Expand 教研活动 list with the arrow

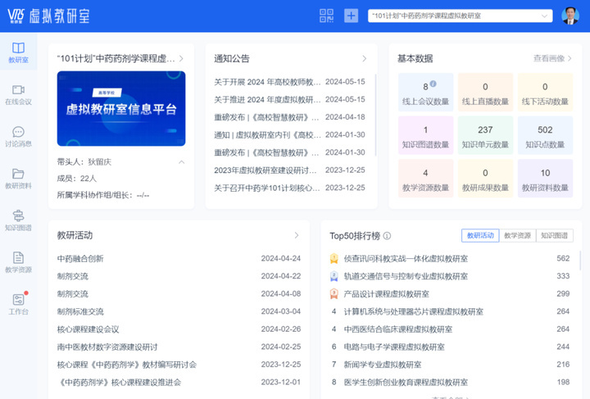[x=296, y=236]
